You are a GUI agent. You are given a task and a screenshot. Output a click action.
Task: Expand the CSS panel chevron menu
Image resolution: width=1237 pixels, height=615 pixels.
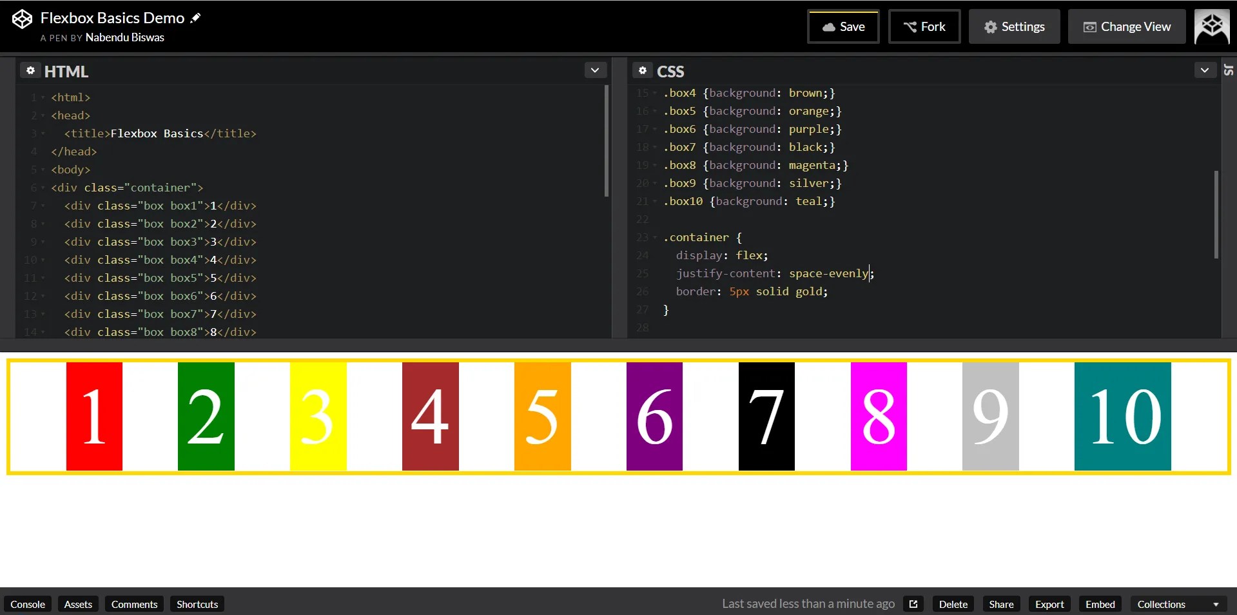coord(1205,70)
